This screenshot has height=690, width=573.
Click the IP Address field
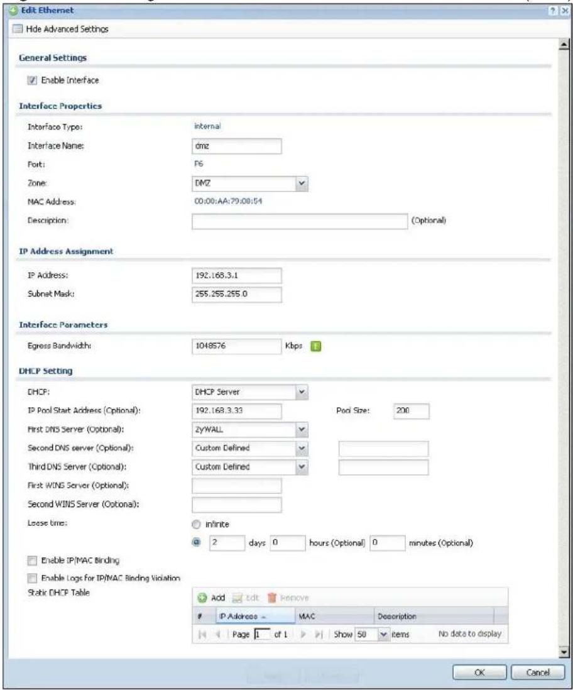click(237, 275)
